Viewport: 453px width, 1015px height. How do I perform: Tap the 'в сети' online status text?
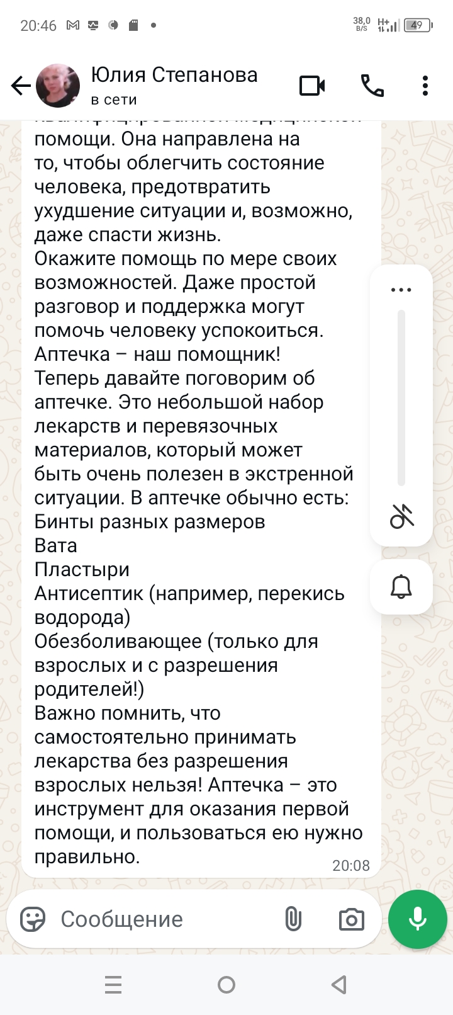pyautogui.click(x=114, y=99)
